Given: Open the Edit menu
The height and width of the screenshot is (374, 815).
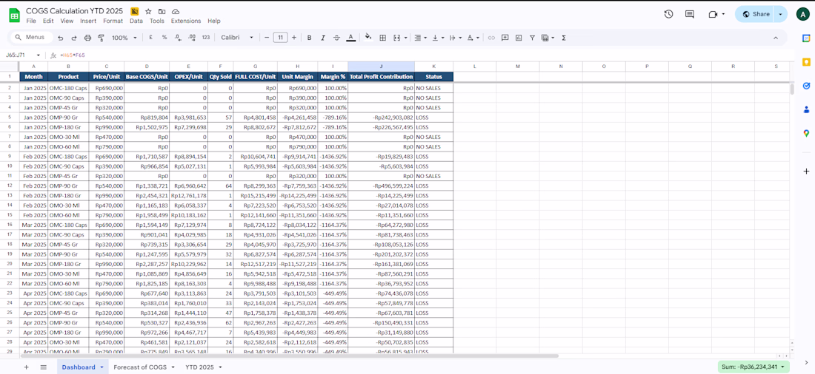Looking at the screenshot, I should pyautogui.click(x=48, y=21).
